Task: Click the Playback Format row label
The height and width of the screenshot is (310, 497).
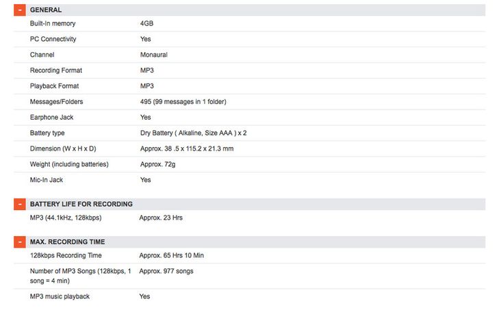Action: [54, 86]
